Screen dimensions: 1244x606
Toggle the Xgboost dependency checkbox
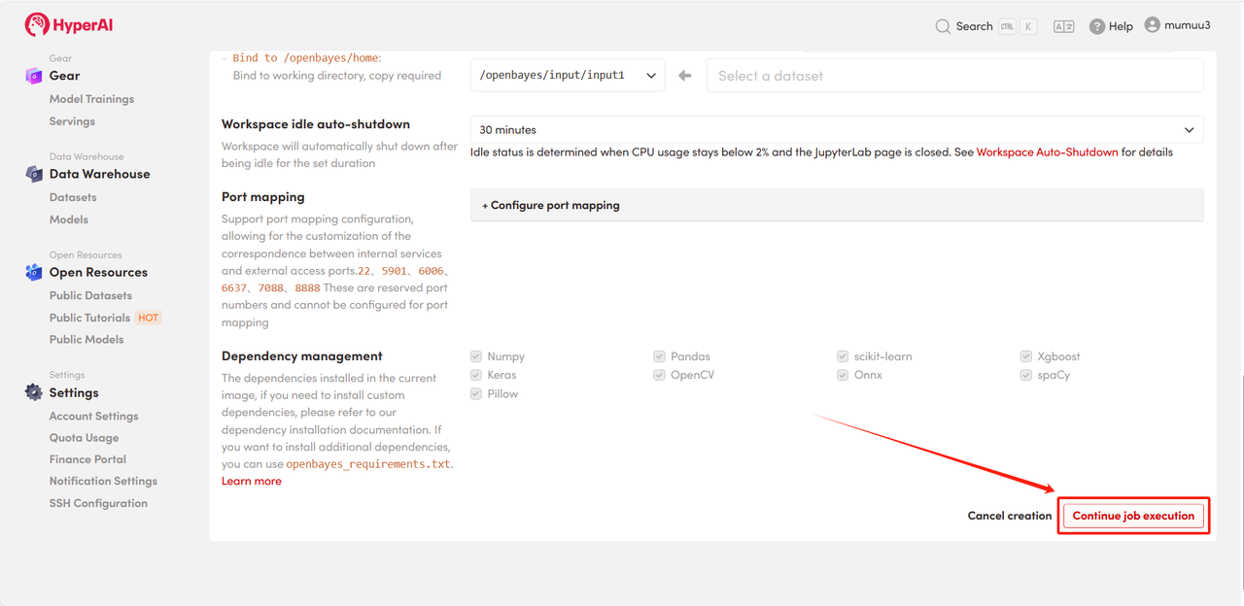[1026, 356]
